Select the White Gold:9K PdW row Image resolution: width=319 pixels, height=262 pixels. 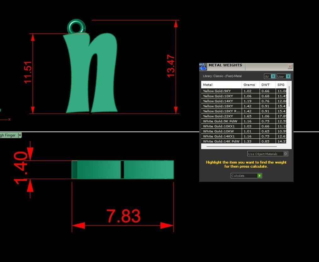244,121
